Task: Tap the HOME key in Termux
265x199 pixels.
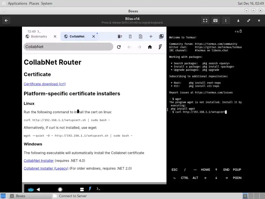Action: (205, 170)
